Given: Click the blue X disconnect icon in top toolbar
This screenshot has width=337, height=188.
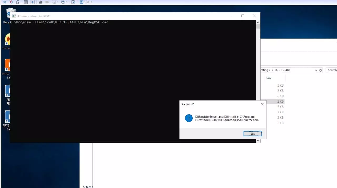Looking at the screenshot, I should [4, 2].
